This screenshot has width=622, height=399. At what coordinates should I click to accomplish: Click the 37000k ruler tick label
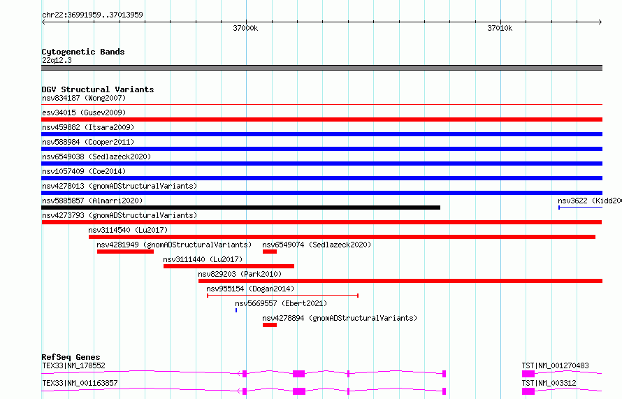(x=245, y=28)
